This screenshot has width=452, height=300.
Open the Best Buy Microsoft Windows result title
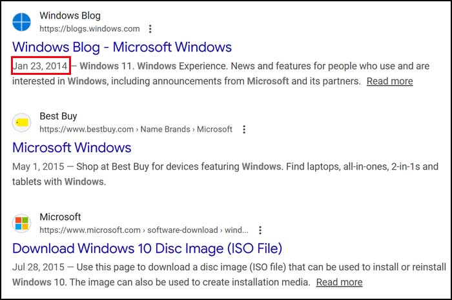point(72,148)
